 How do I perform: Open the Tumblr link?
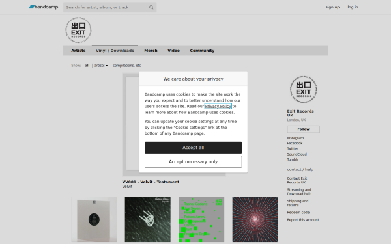click(x=293, y=159)
